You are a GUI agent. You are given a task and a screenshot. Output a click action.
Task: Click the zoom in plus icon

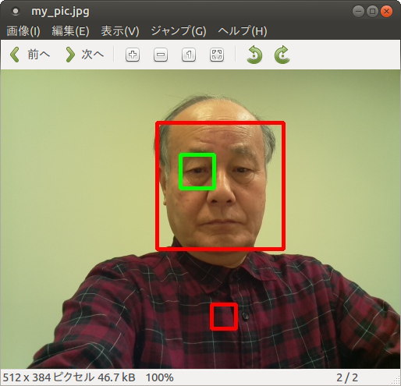[x=133, y=55]
